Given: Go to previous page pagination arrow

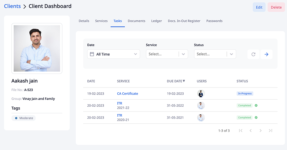Looking at the screenshot, I should [251, 131].
